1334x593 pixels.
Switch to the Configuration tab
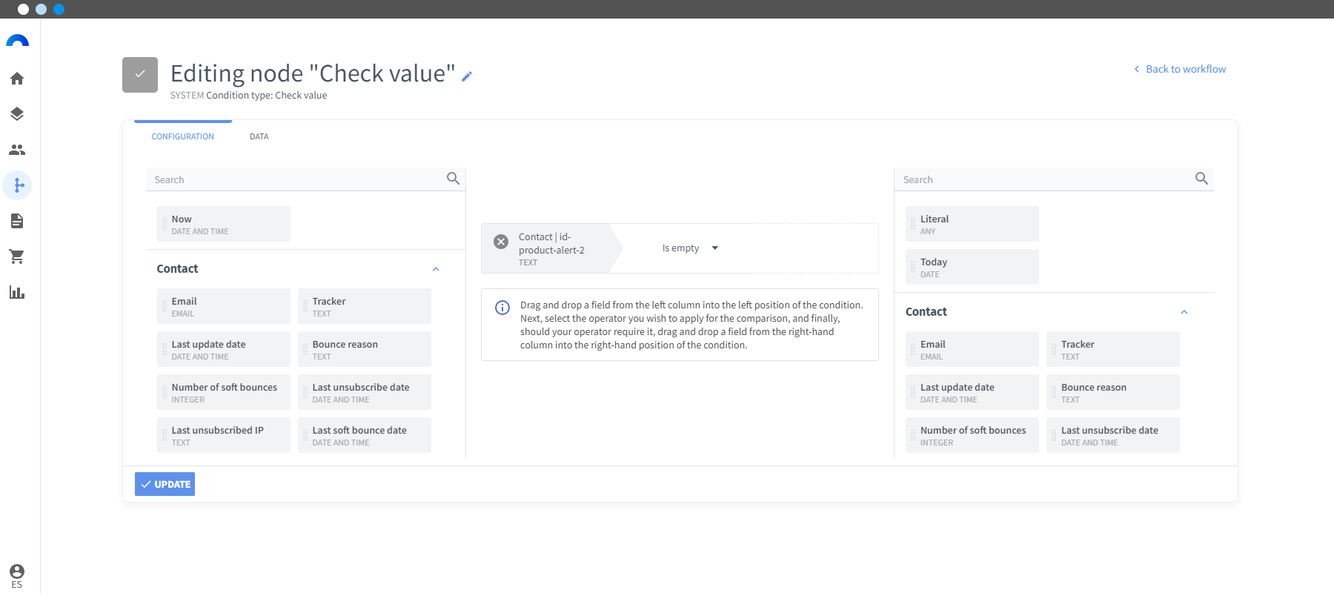tap(183, 136)
